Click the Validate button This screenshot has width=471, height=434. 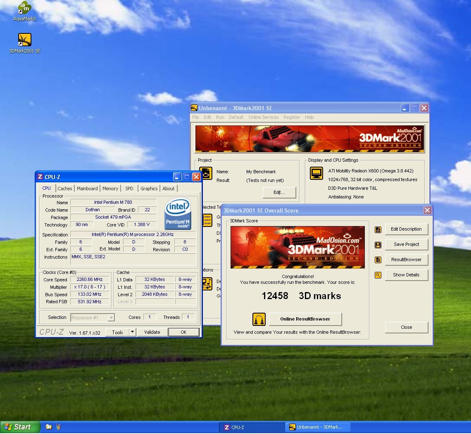152,333
